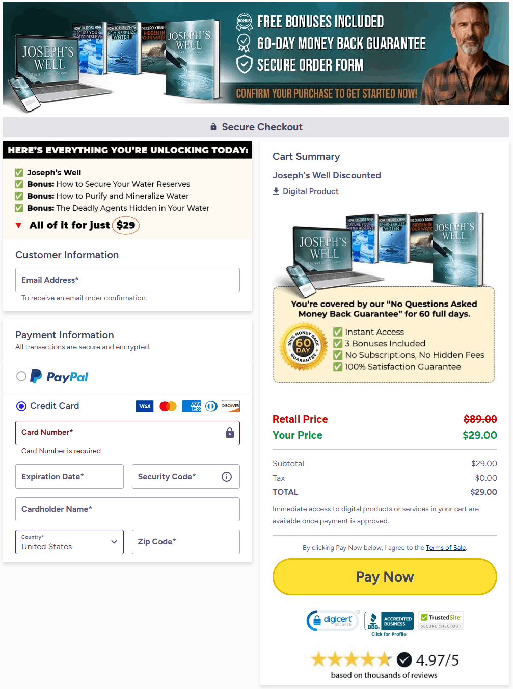Image resolution: width=513 pixels, height=689 pixels.
Task: Focus the Email Address field
Action: (127, 280)
